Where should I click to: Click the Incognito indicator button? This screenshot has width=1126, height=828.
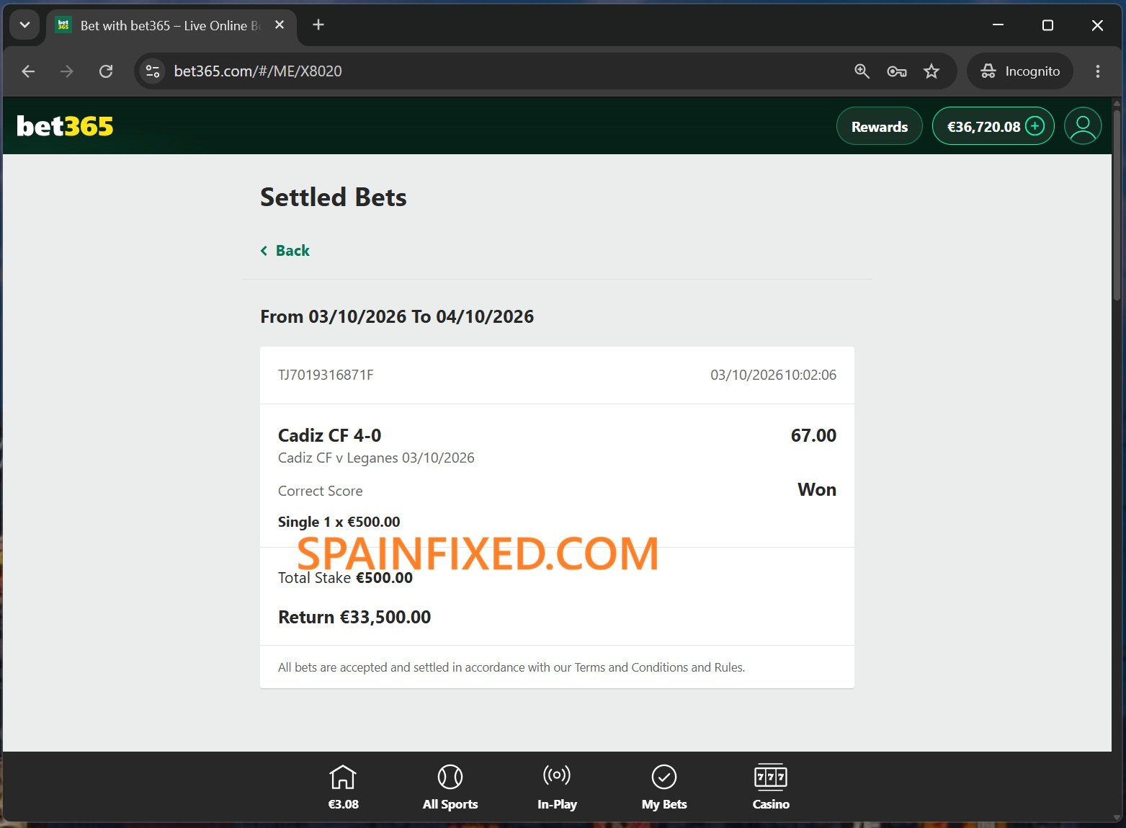click(1020, 71)
